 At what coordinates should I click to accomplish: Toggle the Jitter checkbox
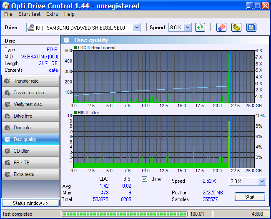pos(145,179)
